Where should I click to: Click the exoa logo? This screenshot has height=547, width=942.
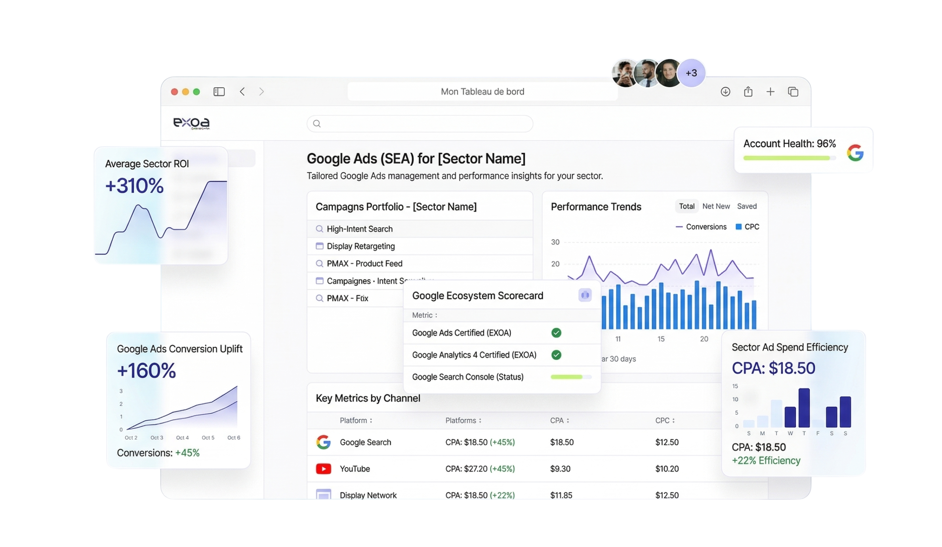point(191,123)
